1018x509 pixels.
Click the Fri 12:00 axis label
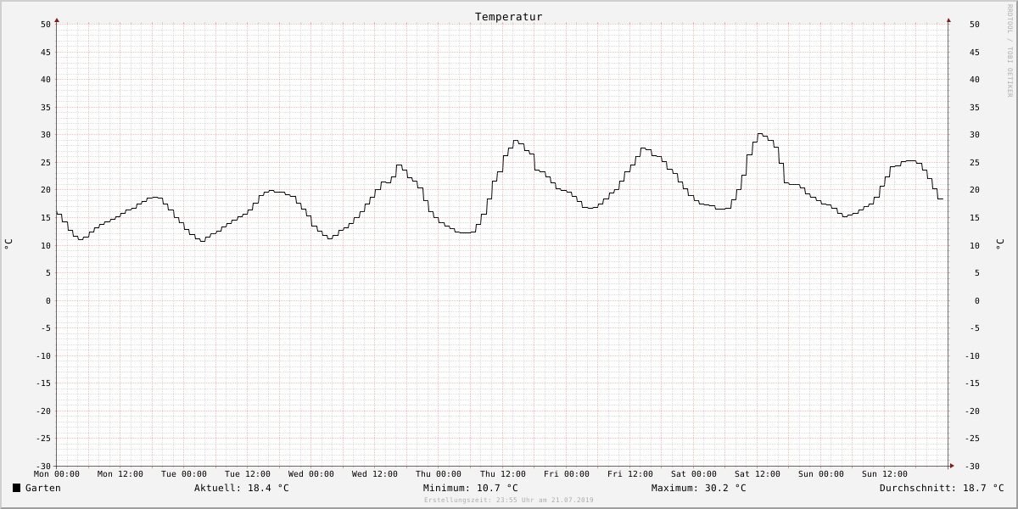(x=630, y=474)
